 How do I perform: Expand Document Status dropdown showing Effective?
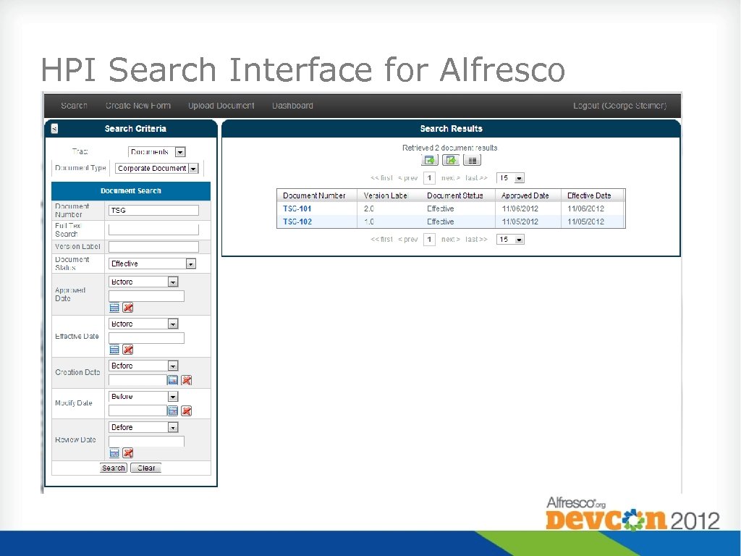click(x=152, y=264)
